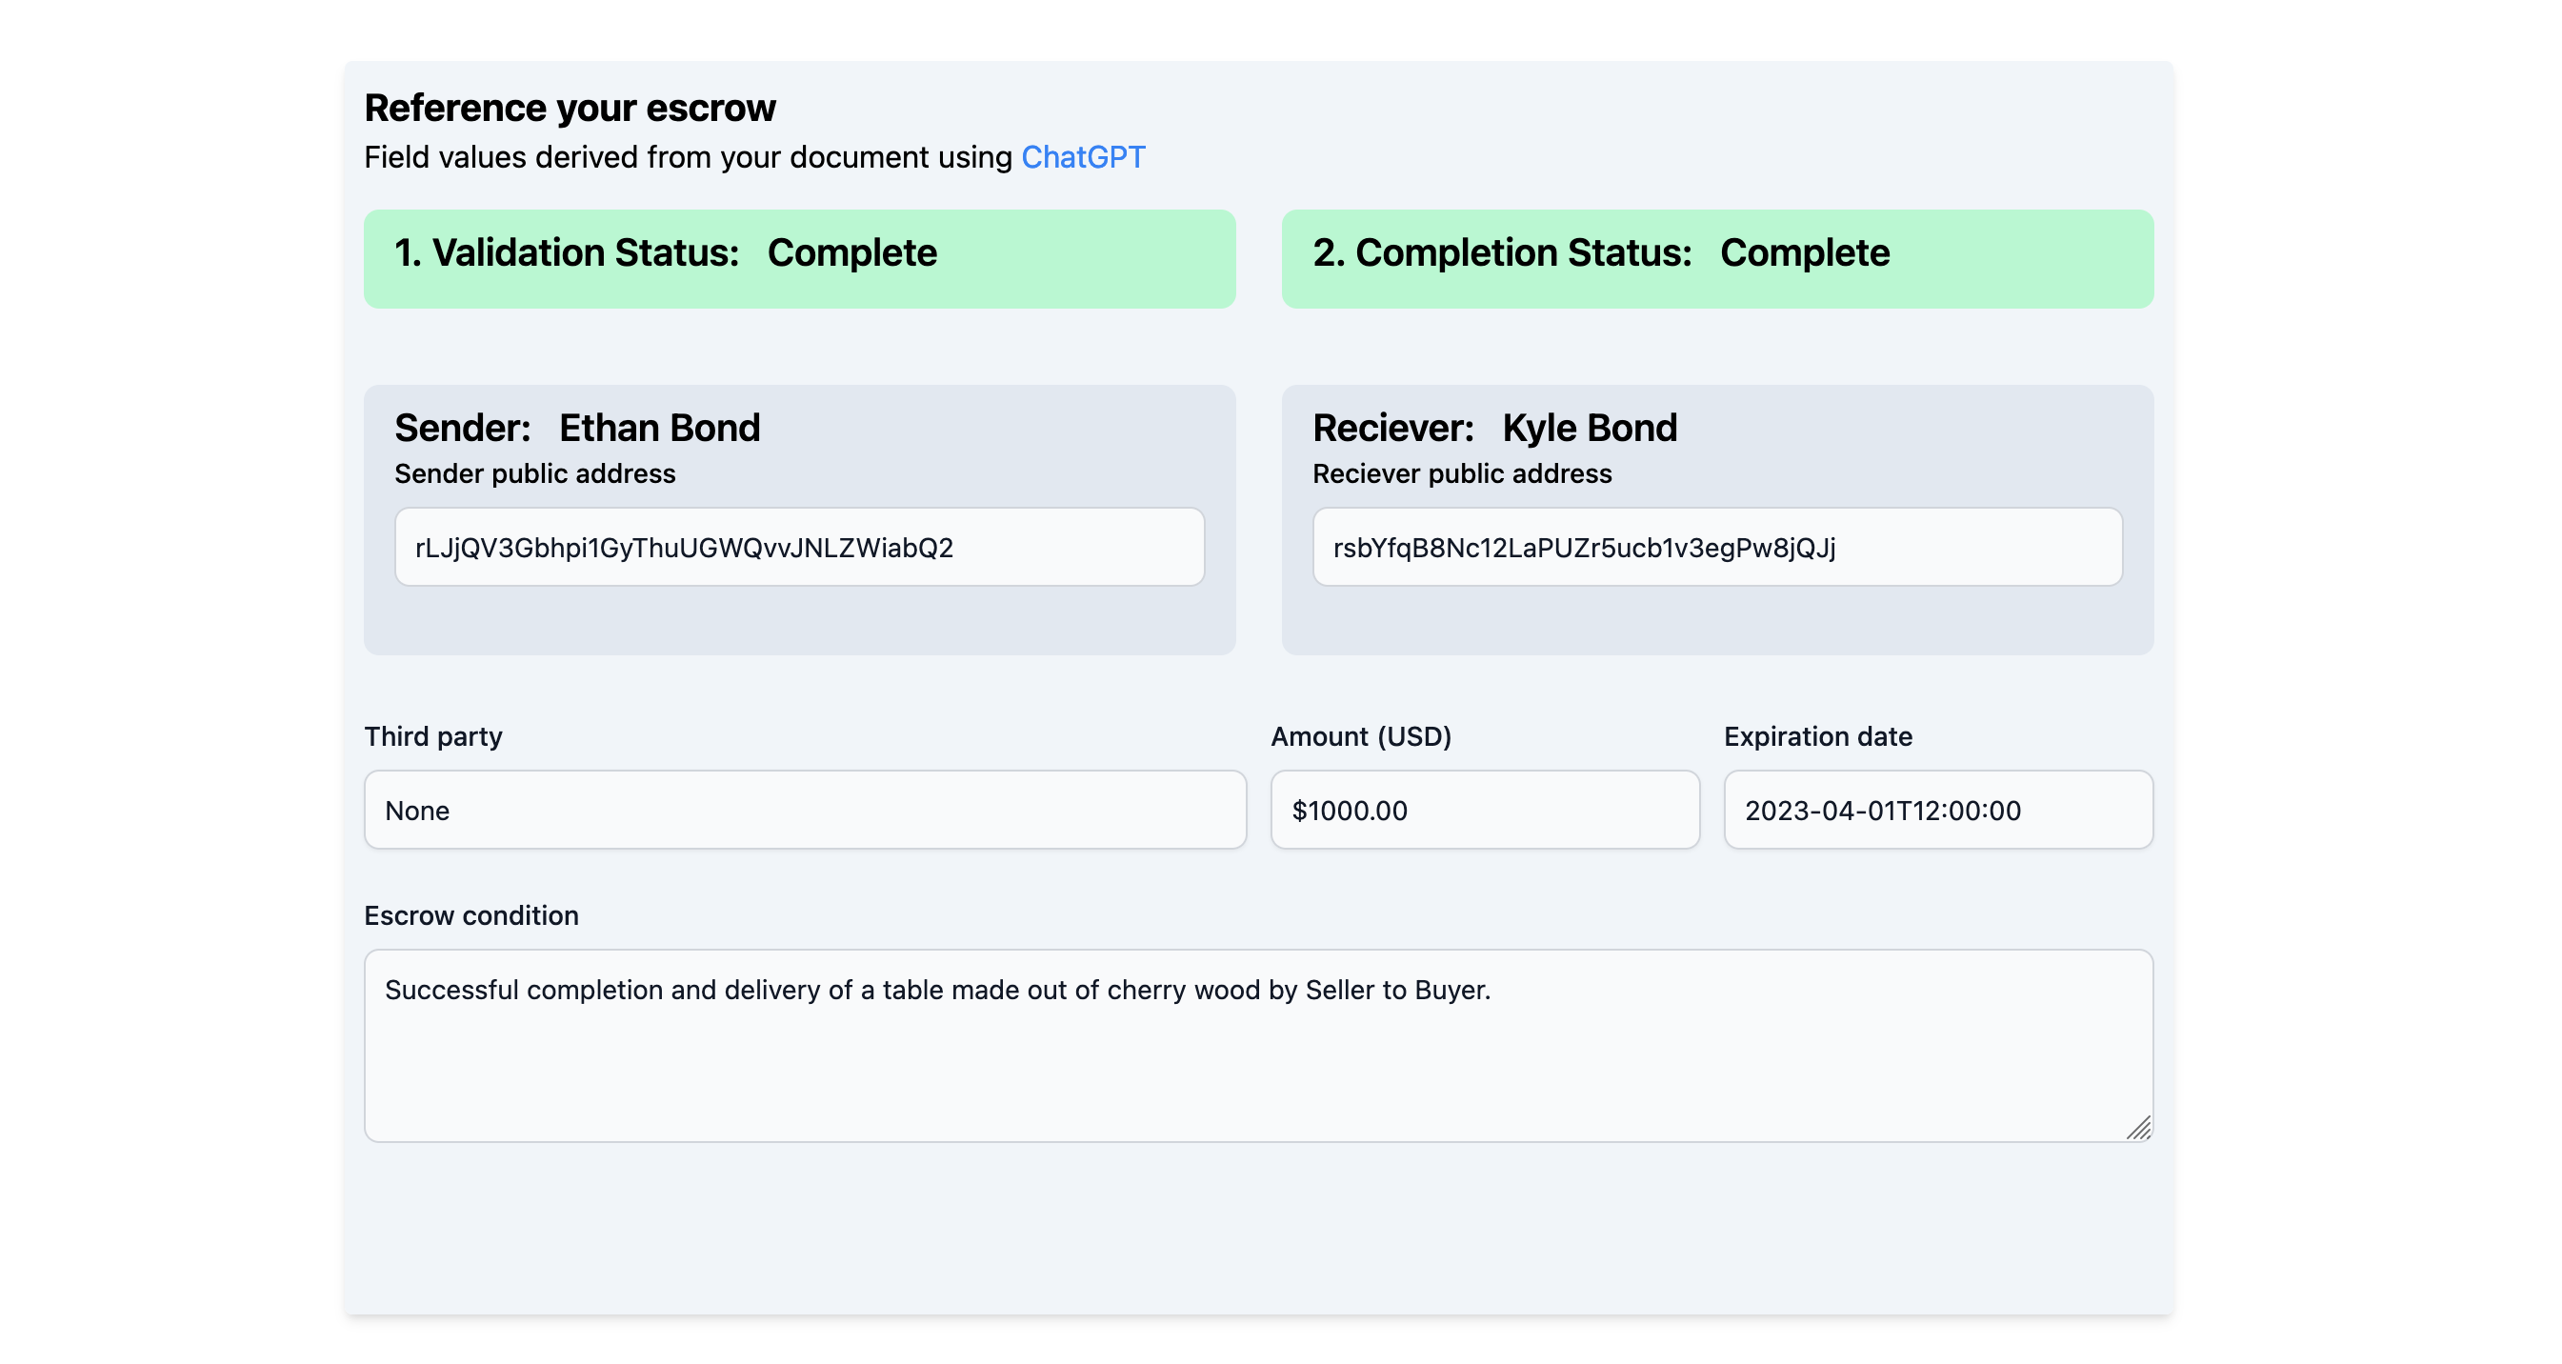Viewport: 2562px width, 1364px height.
Task: Select the Expiration date field
Action: click(x=1938, y=810)
